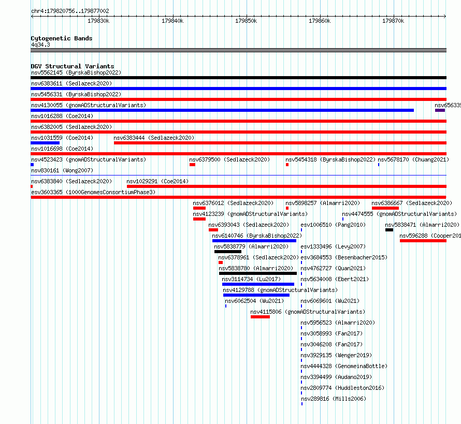Open esv3684553 (Besenbacher2015) label

pyautogui.click(x=344, y=257)
